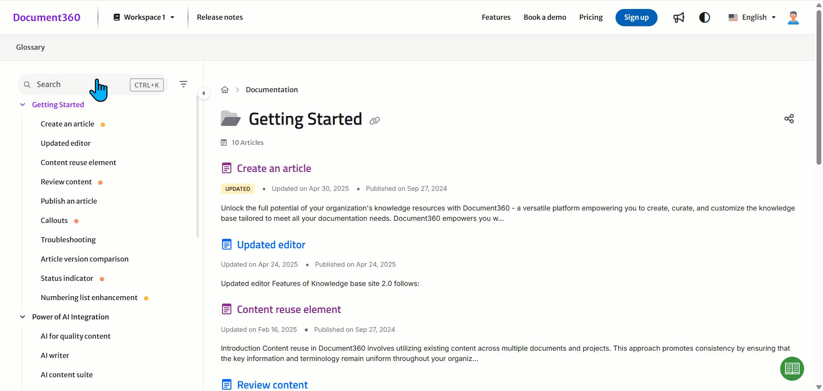This screenshot has height=391, width=823.
Task: Open the Review content heading link
Action: pyautogui.click(x=272, y=385)
